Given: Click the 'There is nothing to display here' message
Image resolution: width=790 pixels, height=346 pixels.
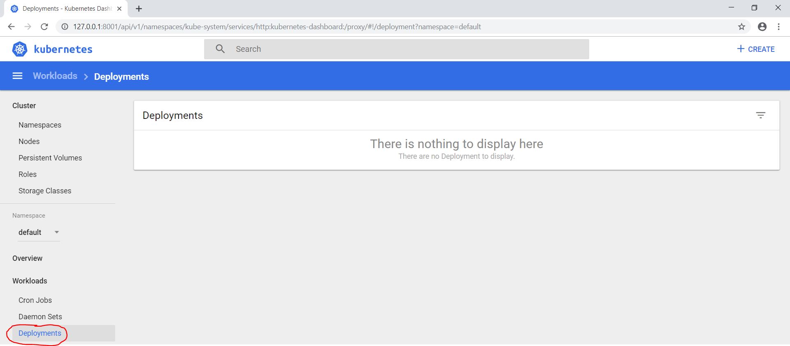Looking at the screenshot, I should point(457,144).
